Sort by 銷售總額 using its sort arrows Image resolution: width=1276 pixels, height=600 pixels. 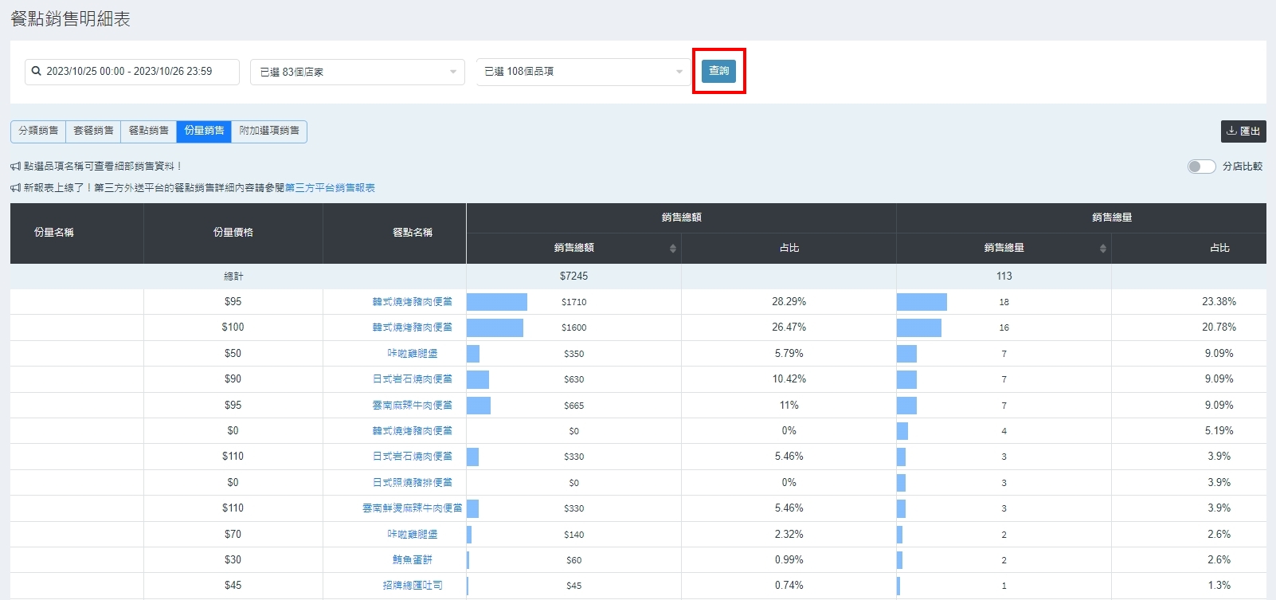point(672,249)
